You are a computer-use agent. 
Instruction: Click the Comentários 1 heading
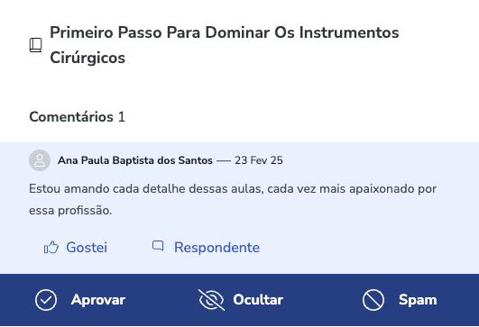click(x=77, y=117)
